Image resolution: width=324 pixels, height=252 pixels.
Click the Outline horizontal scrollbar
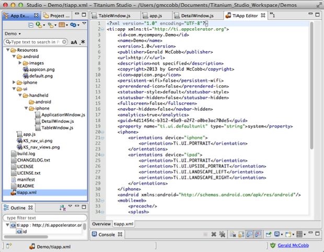(26, 237)
